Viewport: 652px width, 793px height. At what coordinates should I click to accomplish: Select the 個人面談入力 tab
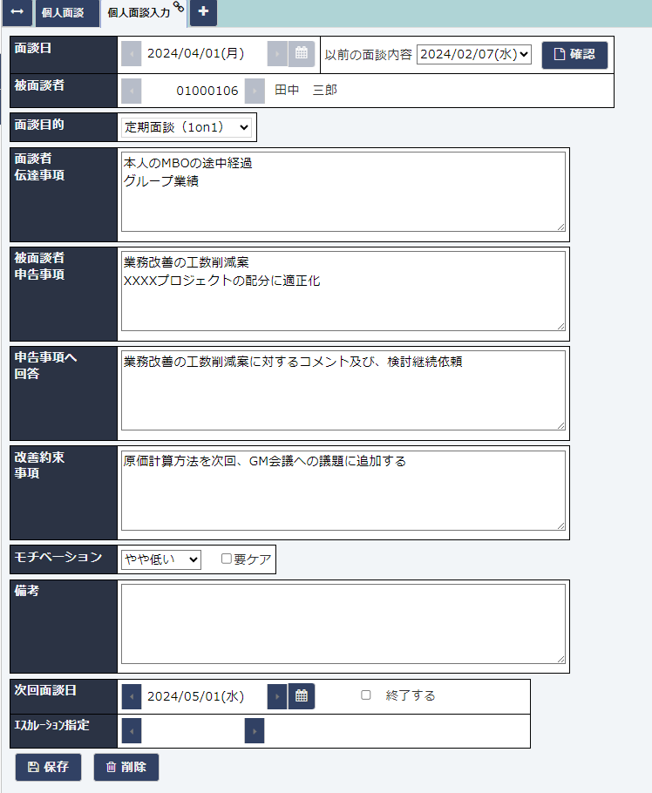pyautogui.click(x=139, y=13)
